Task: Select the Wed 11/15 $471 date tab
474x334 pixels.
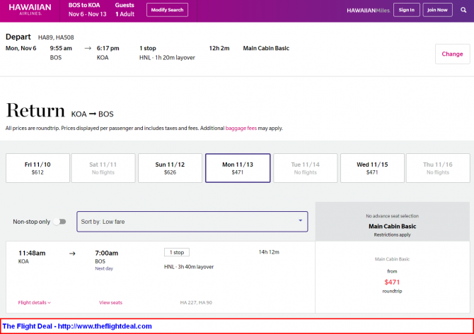Action: coord(372,168)
